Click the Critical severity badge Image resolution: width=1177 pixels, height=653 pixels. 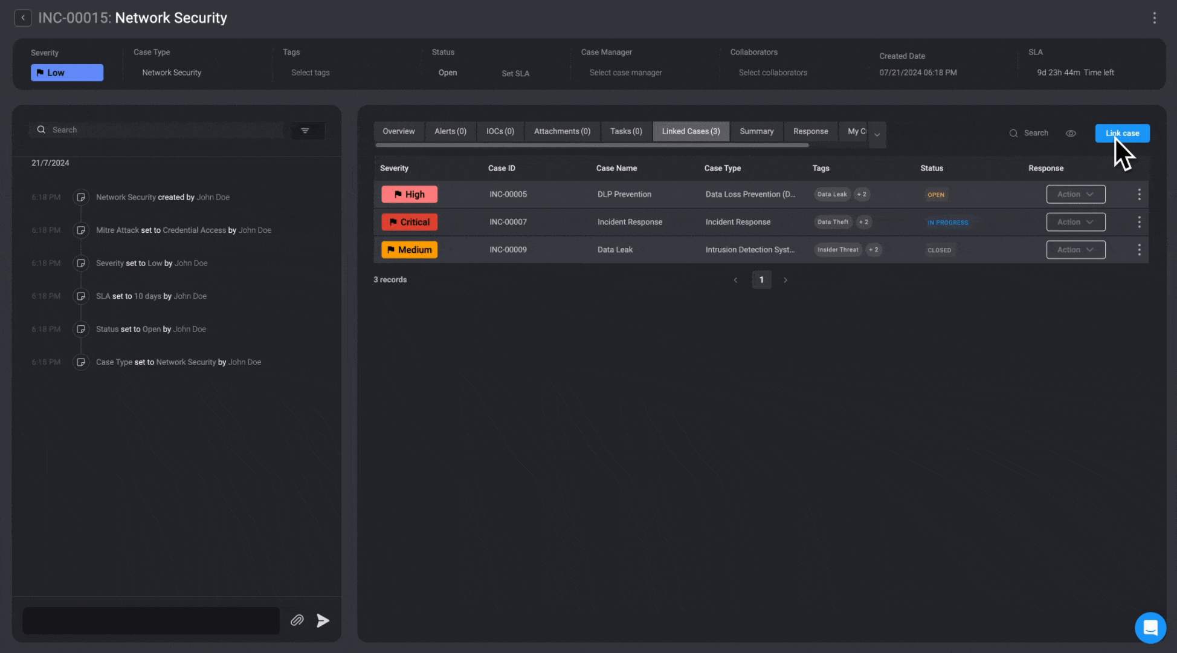pos(409,222)
